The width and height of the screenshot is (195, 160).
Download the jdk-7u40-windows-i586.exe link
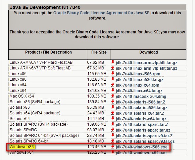142,147
